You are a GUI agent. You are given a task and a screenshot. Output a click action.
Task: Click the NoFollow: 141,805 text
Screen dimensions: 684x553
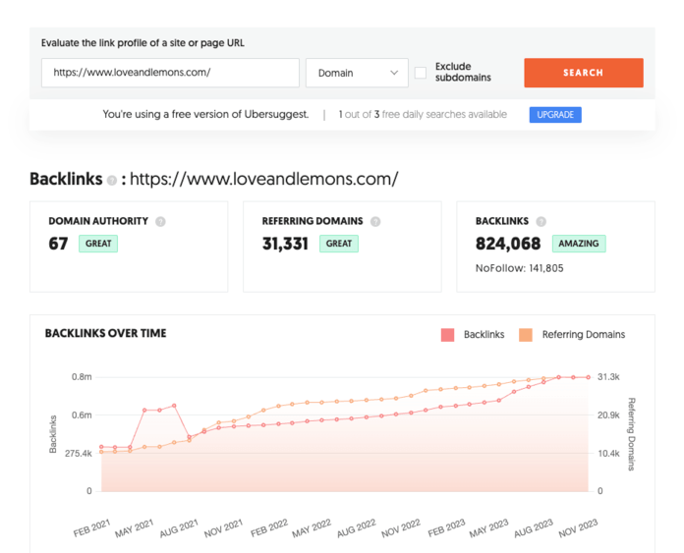coord(519,267)
